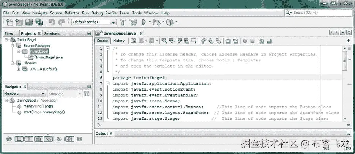
Task: Click the Stop Macro Recording icon
Action: pyautogui.click(x=252, y=41)
